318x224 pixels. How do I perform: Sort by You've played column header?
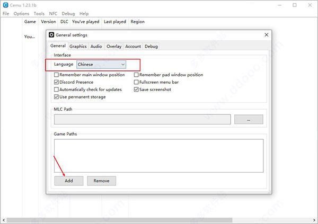click(x=86, y=22)
